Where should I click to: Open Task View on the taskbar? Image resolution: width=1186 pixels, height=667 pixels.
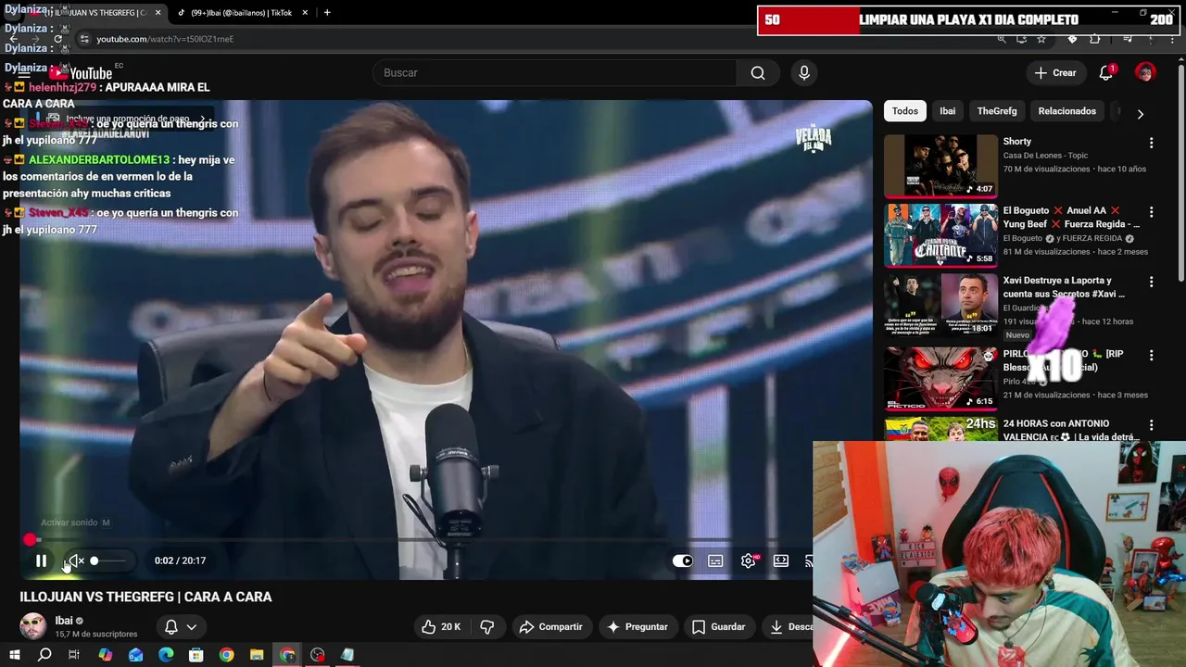[74, 655]
